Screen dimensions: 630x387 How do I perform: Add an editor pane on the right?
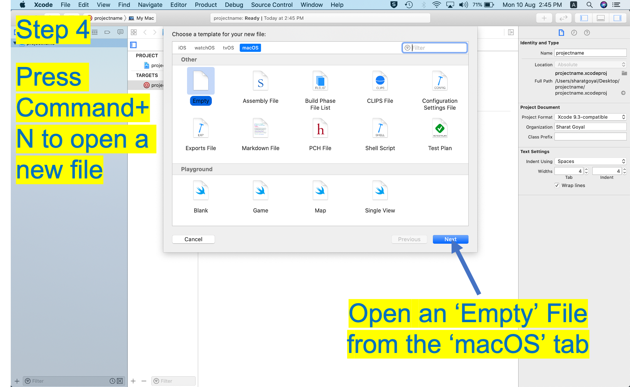[x=511, y=32]
